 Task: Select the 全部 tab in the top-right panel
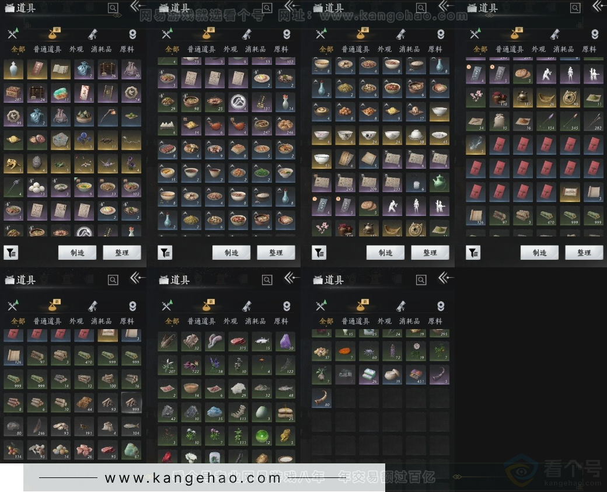480,49
